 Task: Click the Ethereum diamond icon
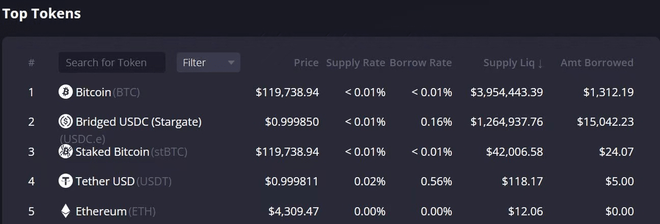coord(66,211)
